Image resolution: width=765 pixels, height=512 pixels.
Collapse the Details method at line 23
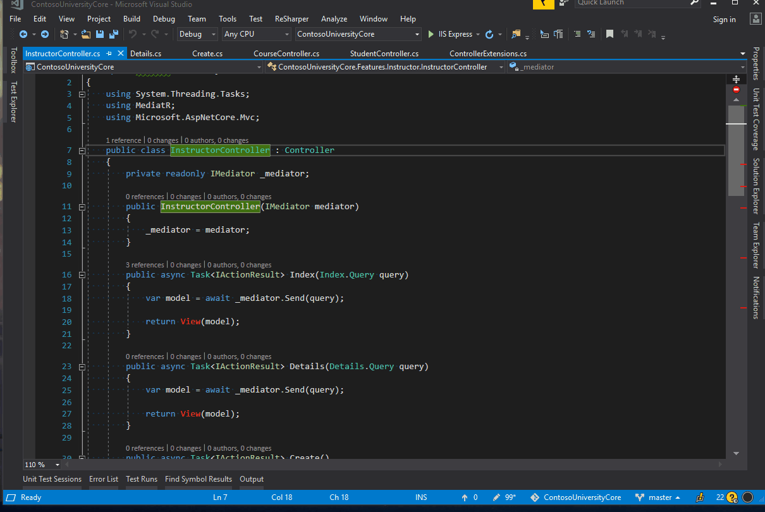(82, 367)
